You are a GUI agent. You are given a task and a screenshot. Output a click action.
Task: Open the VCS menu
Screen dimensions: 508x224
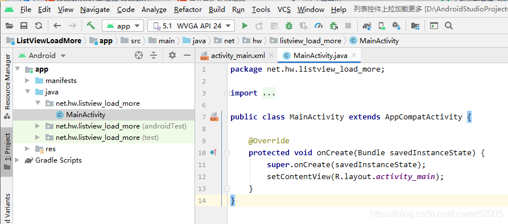(284, 10)
